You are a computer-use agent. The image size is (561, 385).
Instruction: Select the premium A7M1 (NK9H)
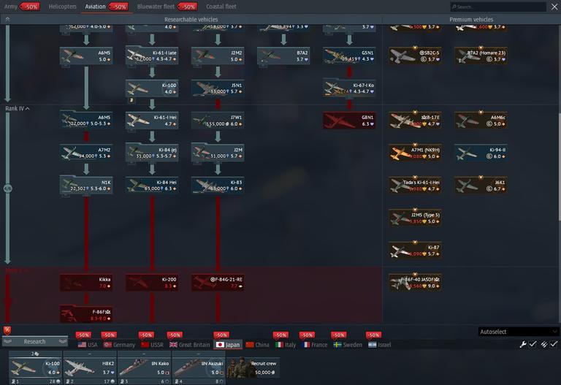[415, 153]
